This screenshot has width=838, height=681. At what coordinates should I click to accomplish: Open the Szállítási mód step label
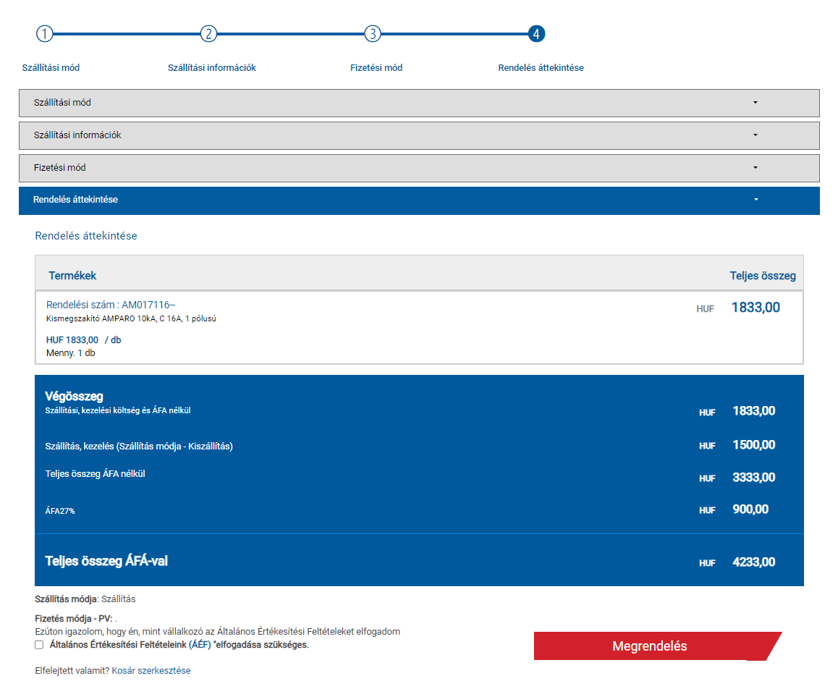click(51, 68)
